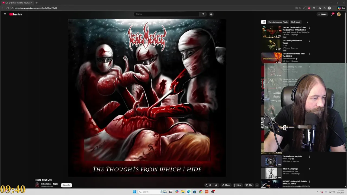Open the Windows Start menu
The width and height of the screenshot is (347, 195).
click(x=134, y=192)
